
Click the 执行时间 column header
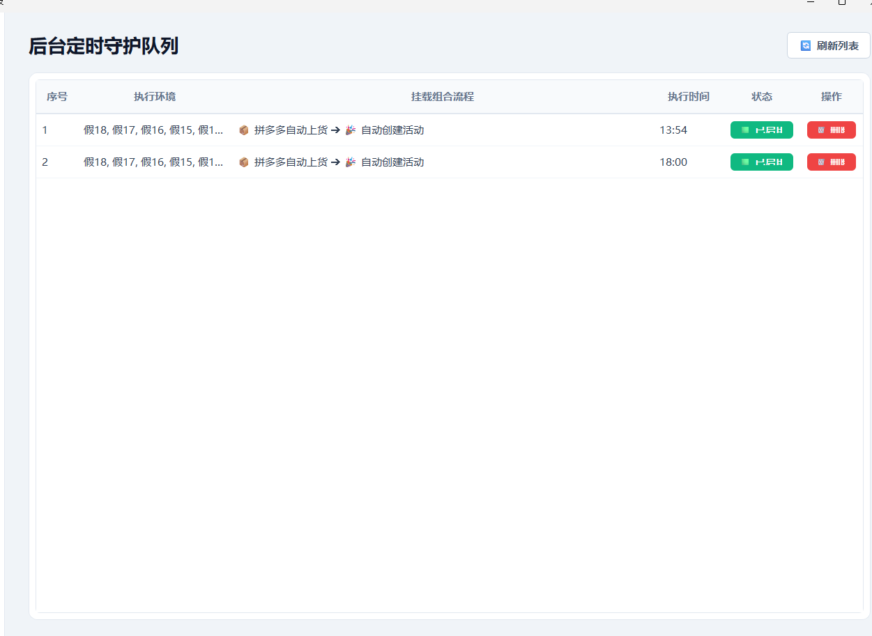[689, 97]
